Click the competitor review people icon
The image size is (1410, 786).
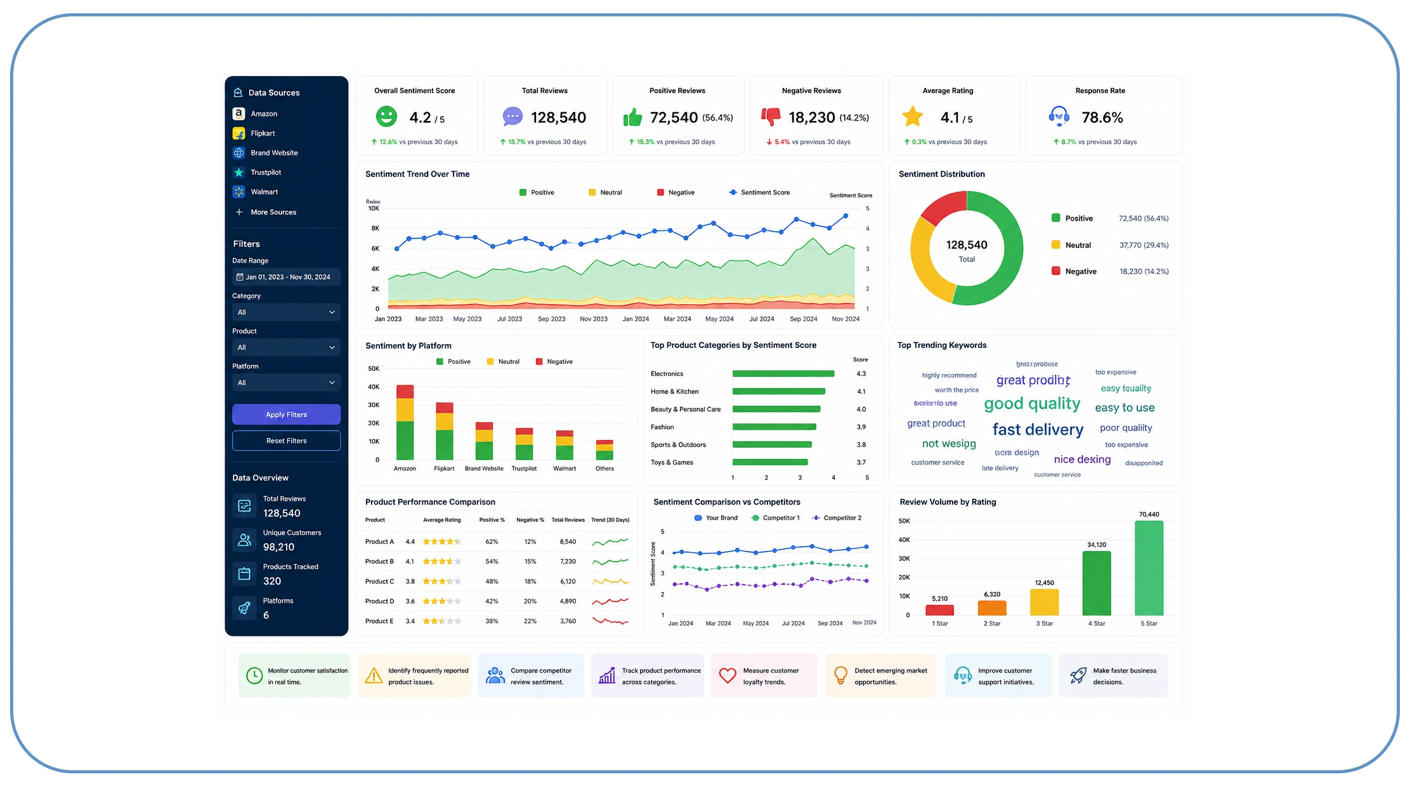495,676
